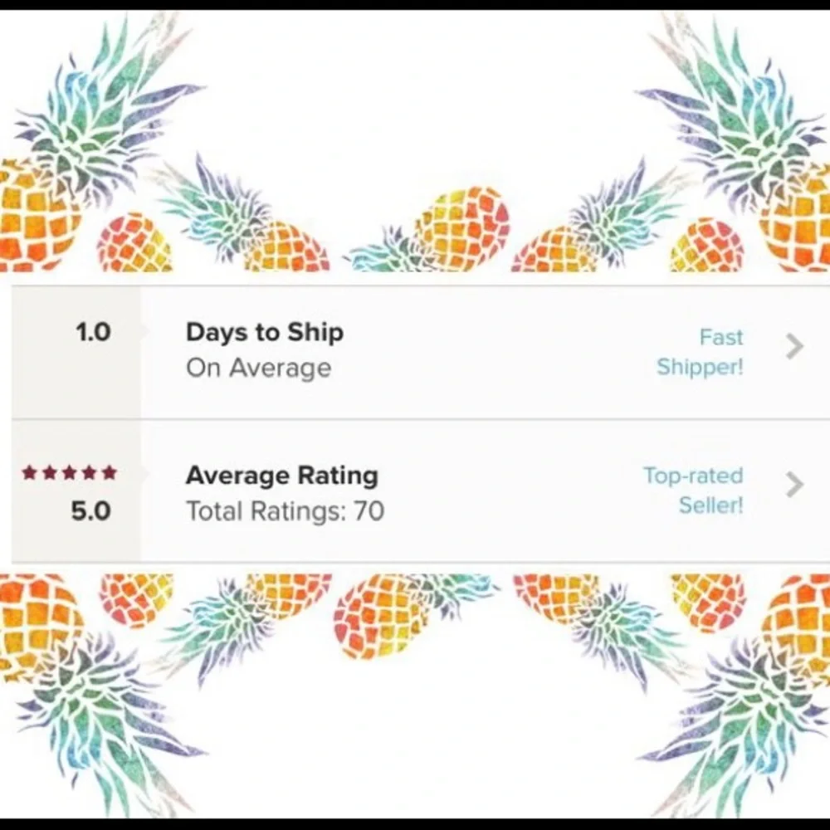The width and height of the screenshot is (830, 830).
Task: Click the fifth star in the rating
Action: (x=109, y=473)
